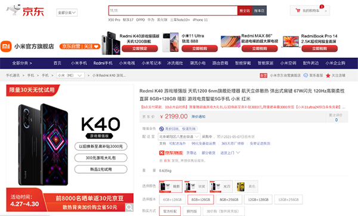Image resolution: width=358 pixels, height=216 pixels.
Task: Click the iPhone 11 hot search link
Action: coord(200,20)
